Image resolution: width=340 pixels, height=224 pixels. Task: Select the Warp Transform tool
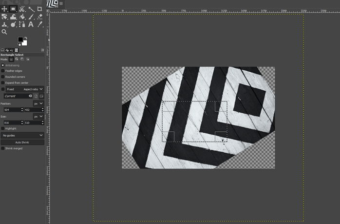point(13,17)
